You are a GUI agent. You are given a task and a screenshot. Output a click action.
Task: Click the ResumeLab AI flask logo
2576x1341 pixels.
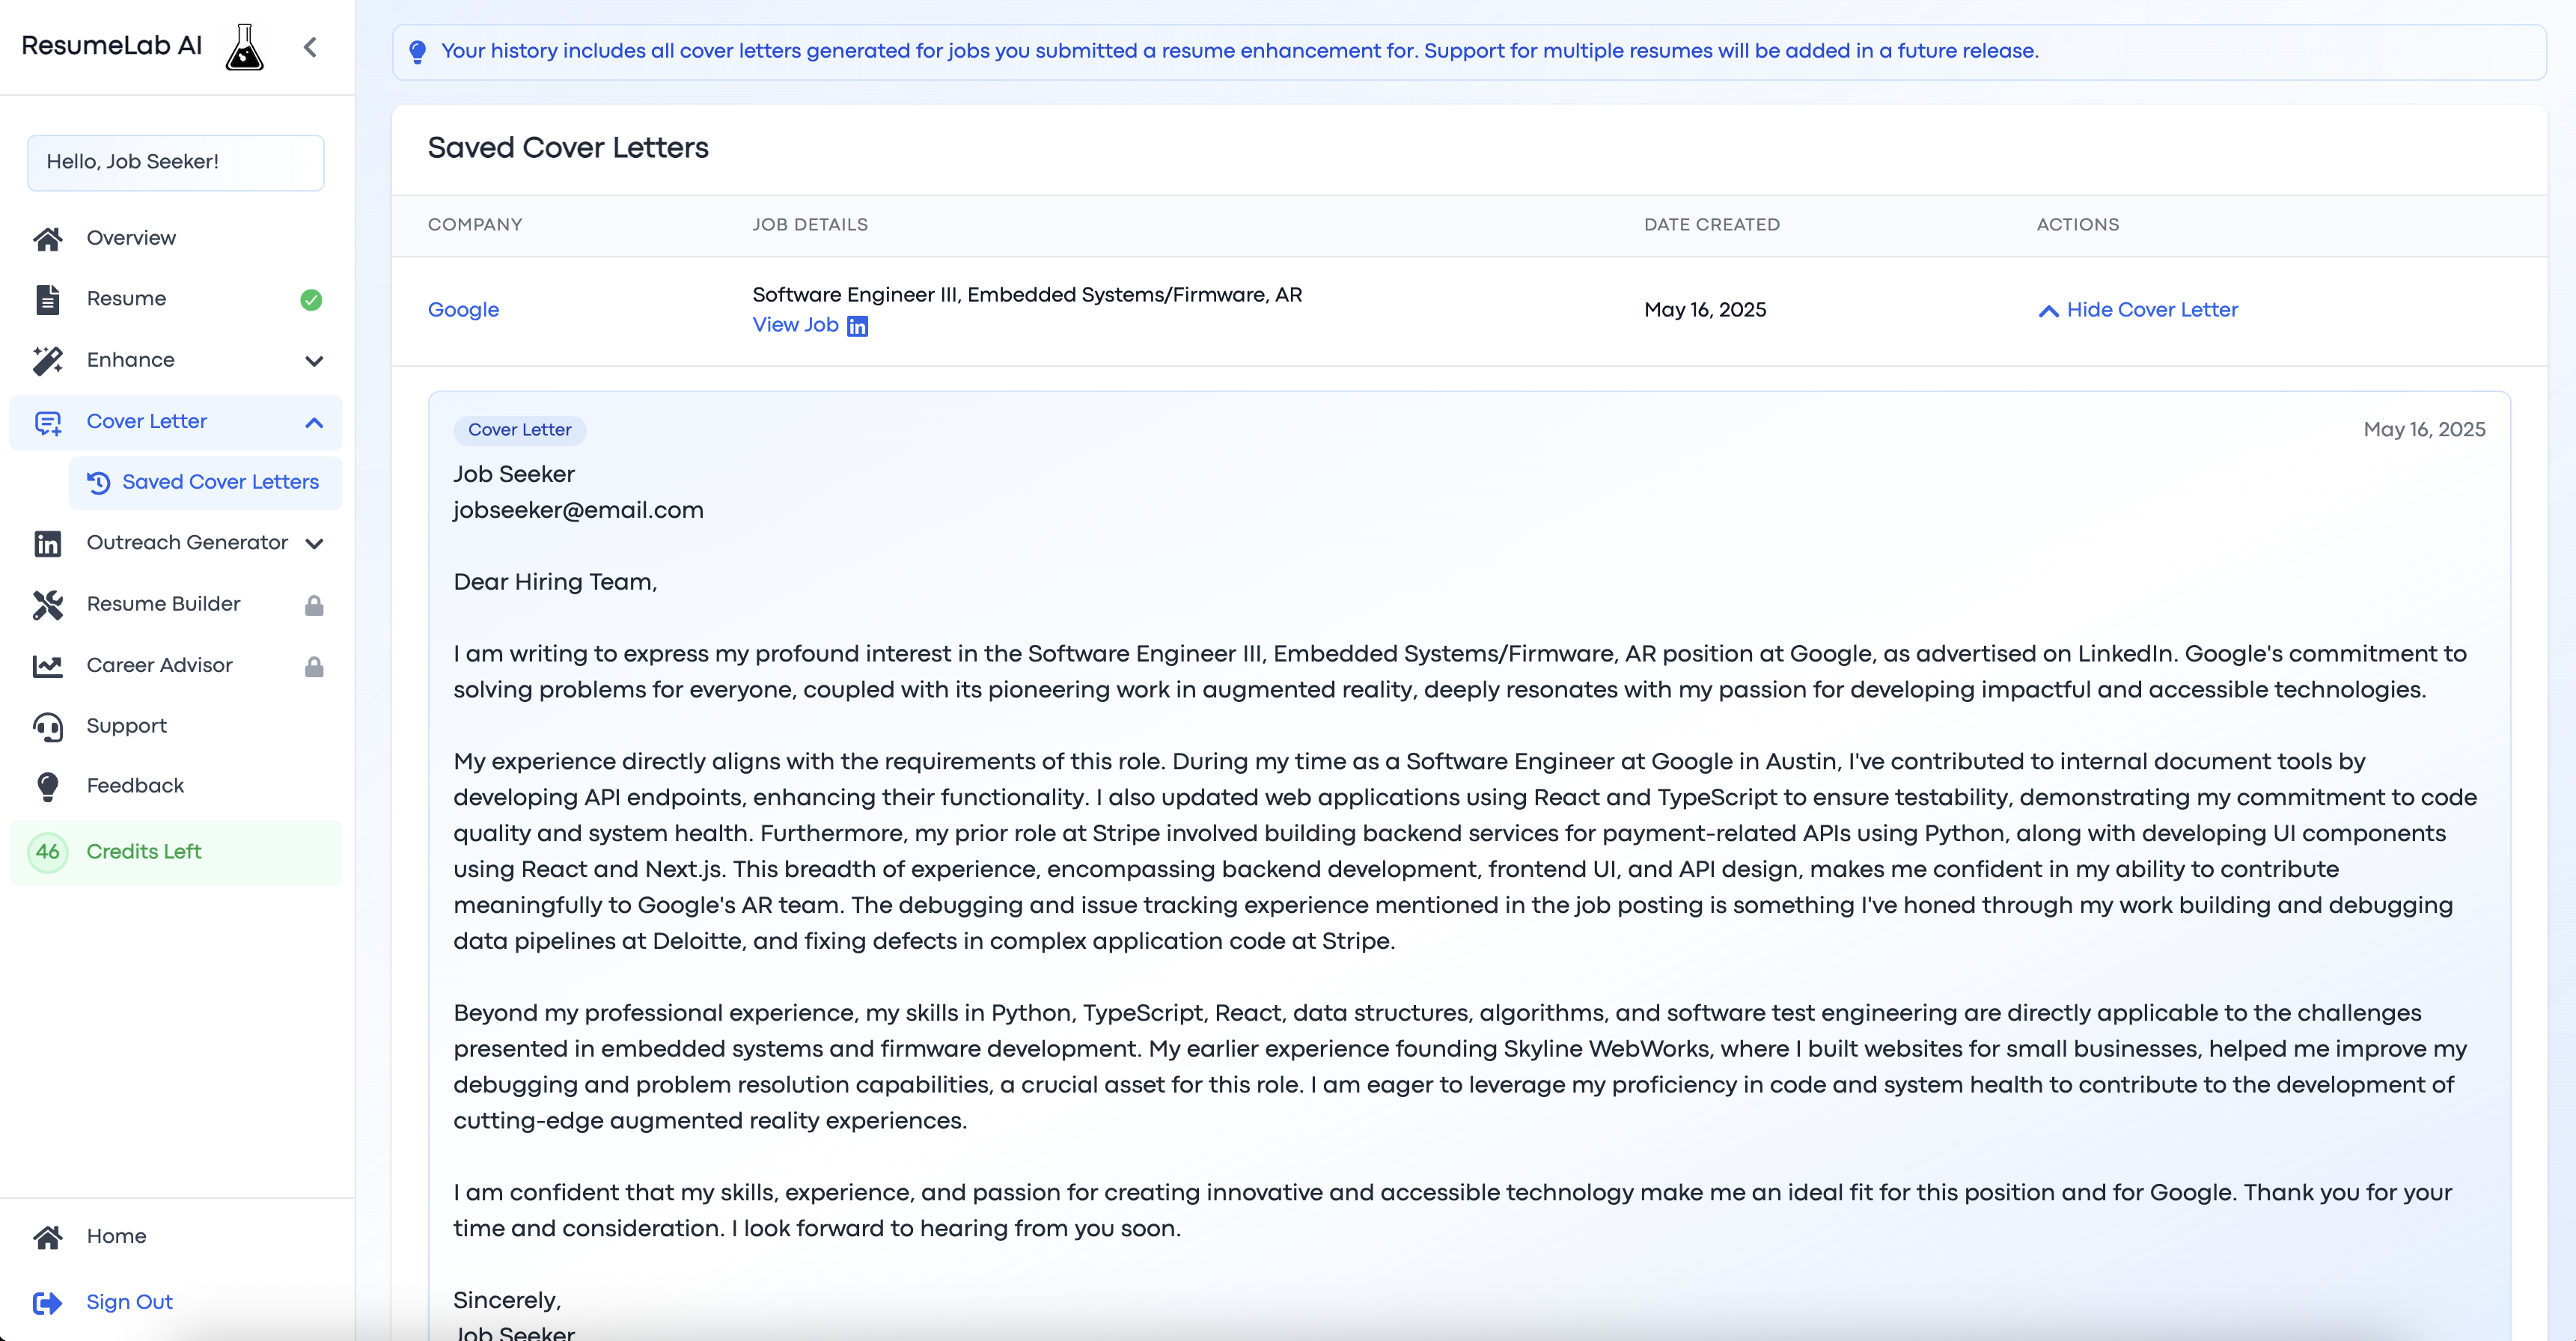pos(244,47)
